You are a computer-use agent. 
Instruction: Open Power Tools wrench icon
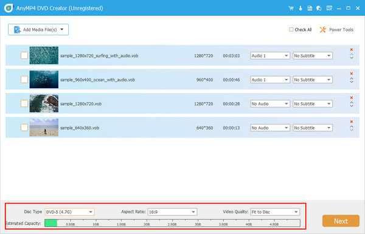coord(322,30)
